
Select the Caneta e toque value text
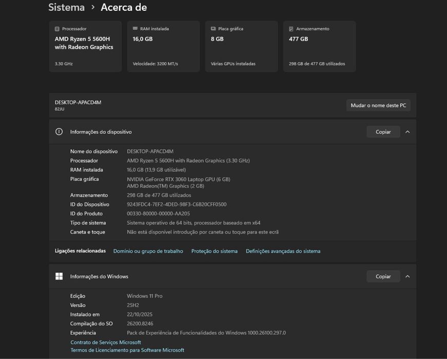click(203, 232)
